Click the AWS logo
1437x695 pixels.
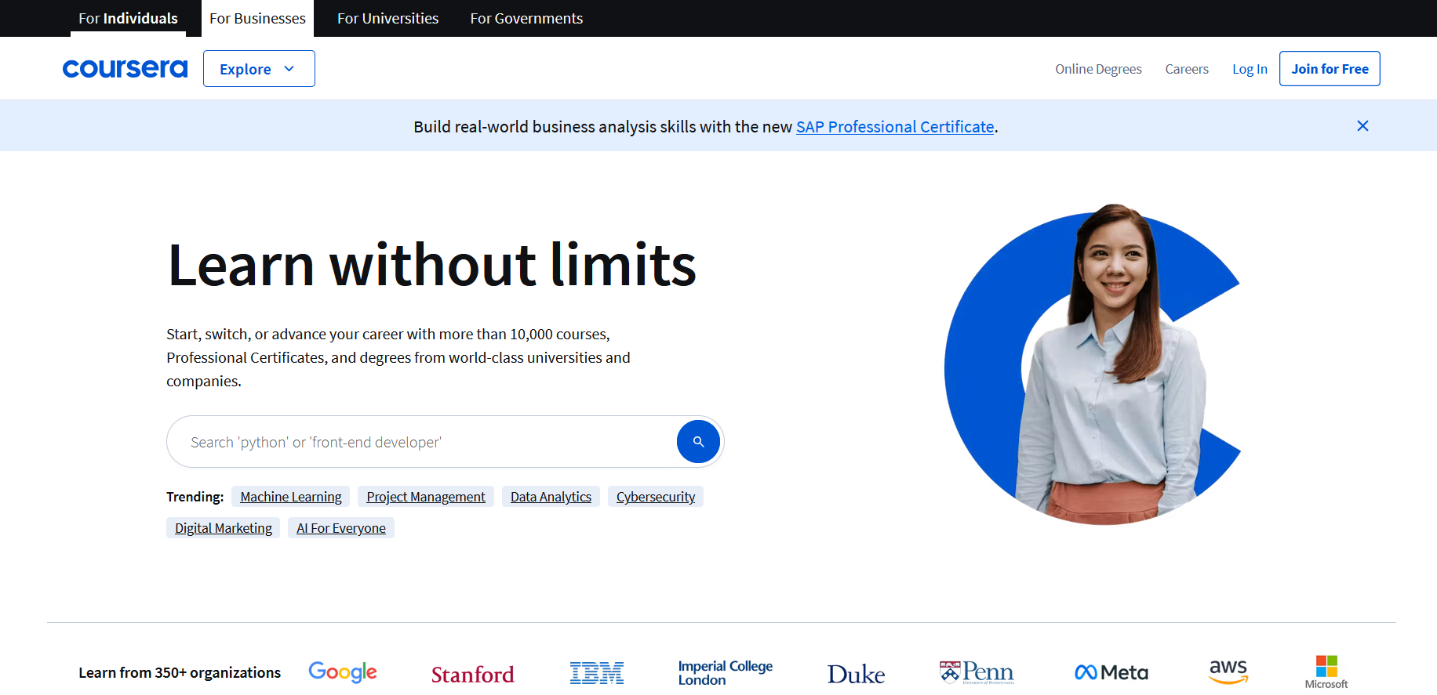pos(1228,671)
